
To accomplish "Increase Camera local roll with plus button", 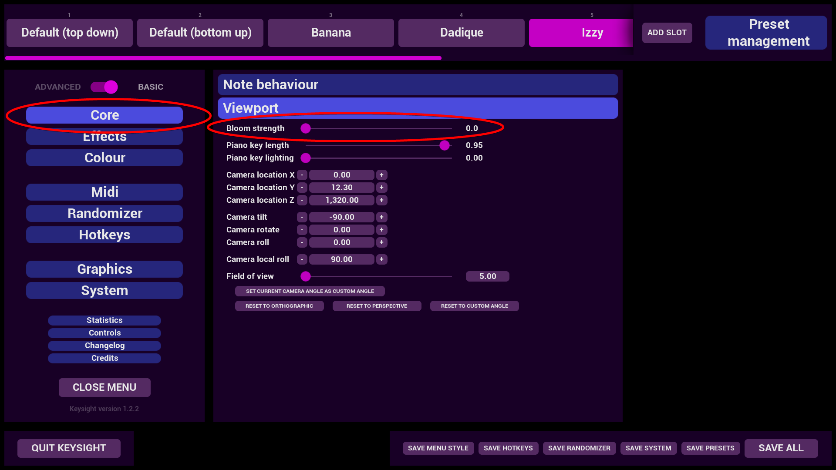I will (x=381, y=259).
